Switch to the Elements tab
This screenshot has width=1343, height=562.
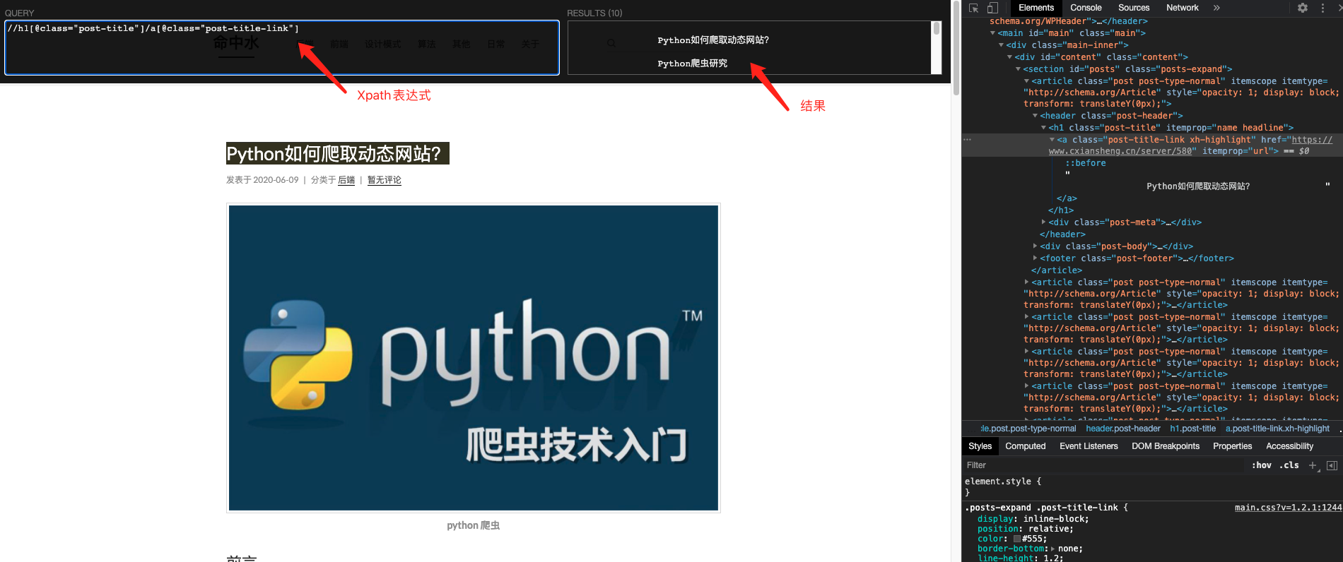[x=1036, y=8]
